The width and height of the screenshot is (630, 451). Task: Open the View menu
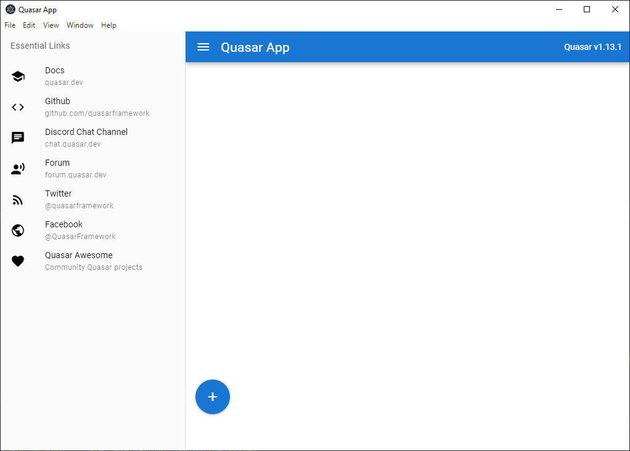tap(51, 25)
